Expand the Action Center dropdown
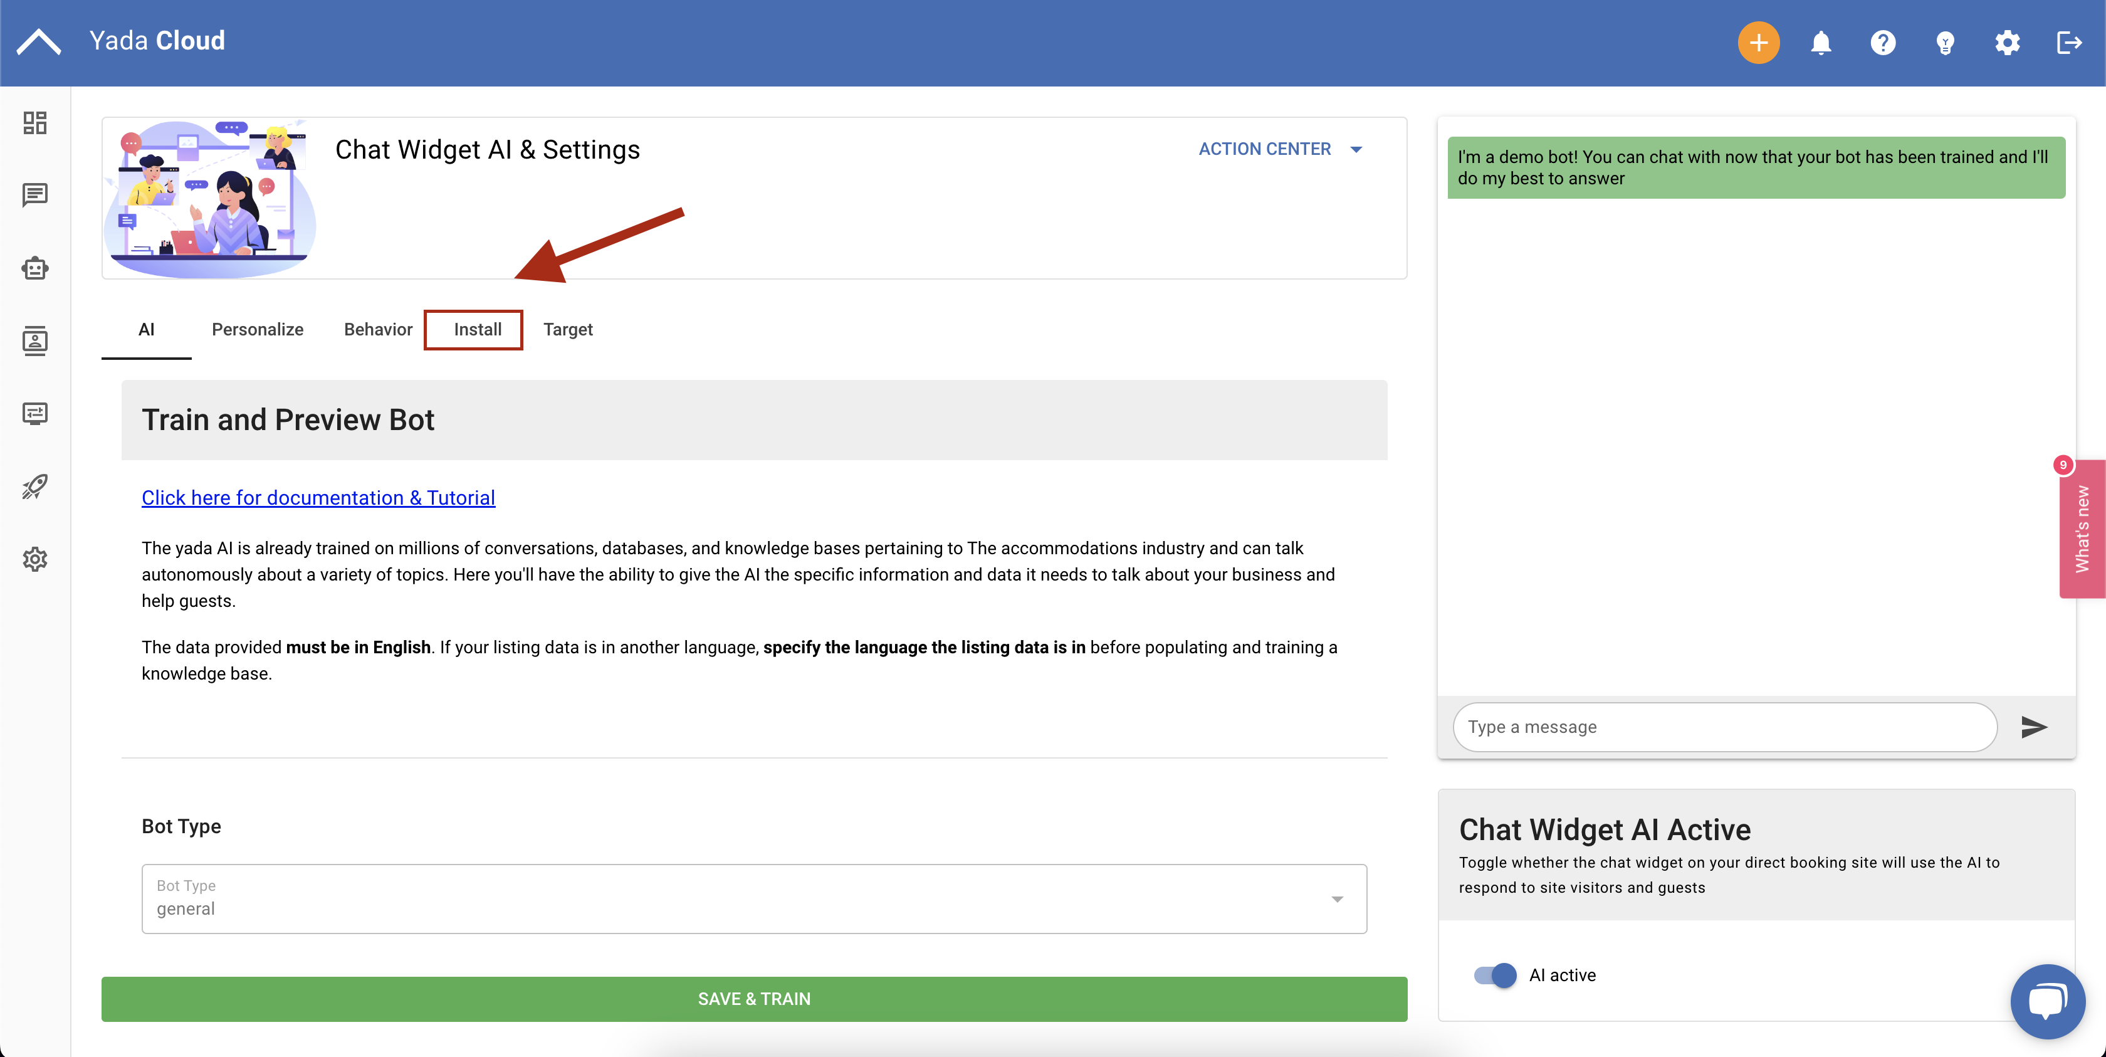 (1279, 149)
